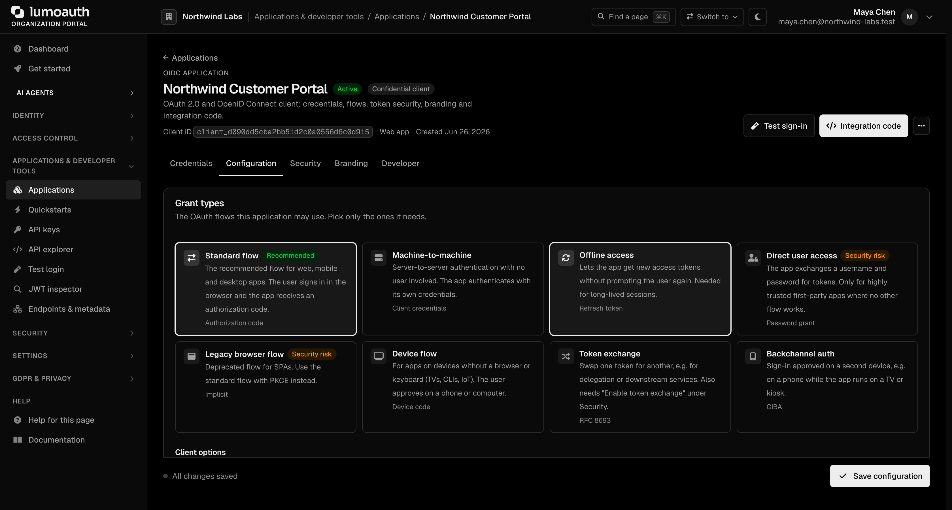Viewport: 952px width, 510px height.
Task: Click the Active status badge
Action: [x=347, y=89]
